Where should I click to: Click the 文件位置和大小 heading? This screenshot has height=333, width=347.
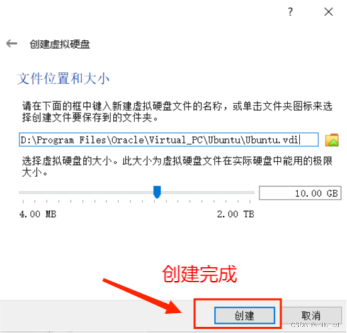63,78
